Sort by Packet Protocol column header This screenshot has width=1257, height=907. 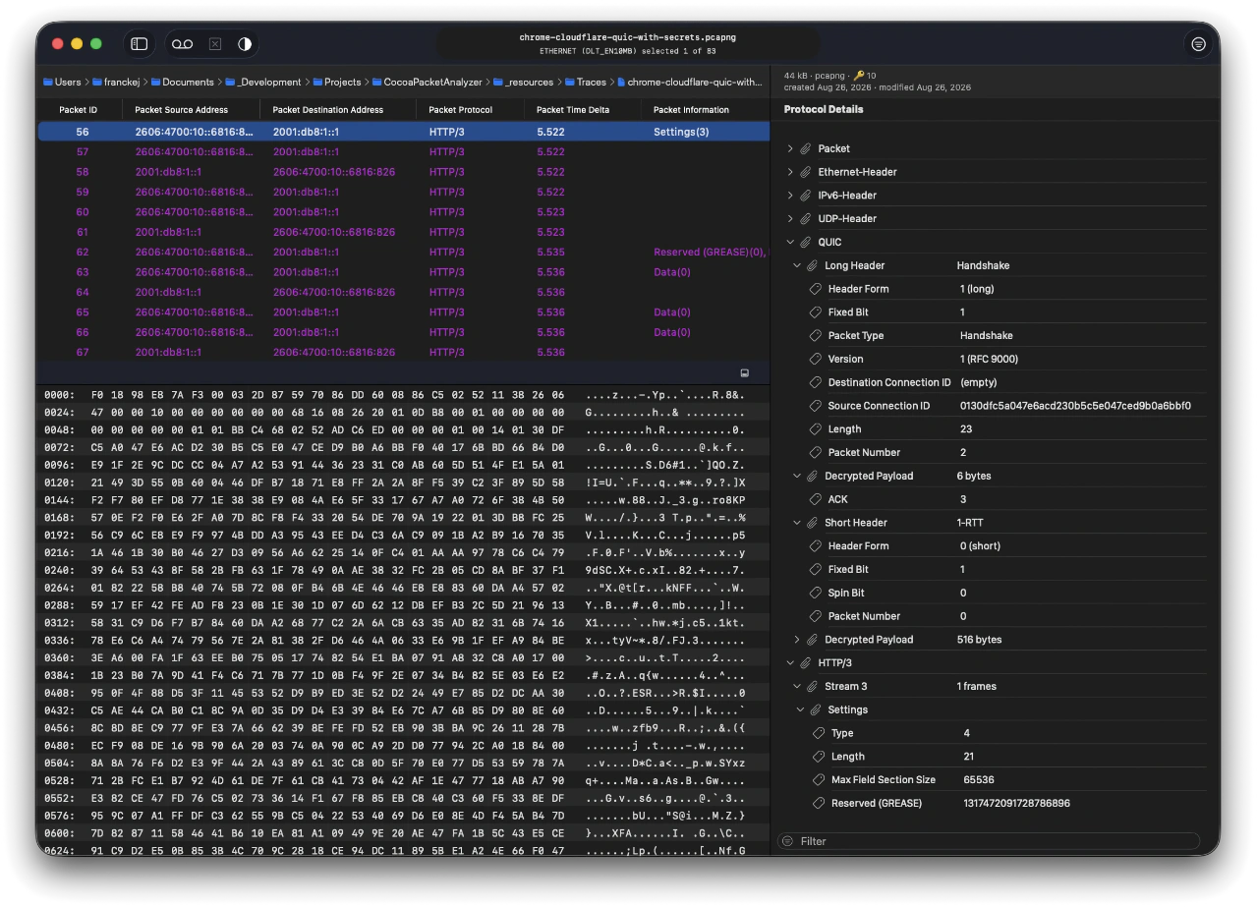(x=470, y=110)
